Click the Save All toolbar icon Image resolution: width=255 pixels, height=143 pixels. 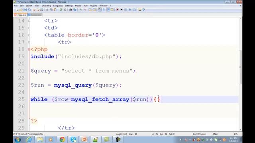[x=29, y=10]
